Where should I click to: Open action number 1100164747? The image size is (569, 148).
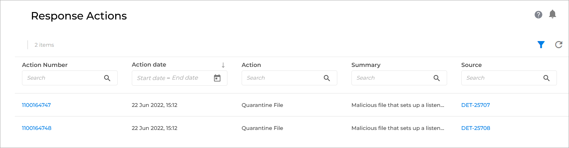(36, 105)
